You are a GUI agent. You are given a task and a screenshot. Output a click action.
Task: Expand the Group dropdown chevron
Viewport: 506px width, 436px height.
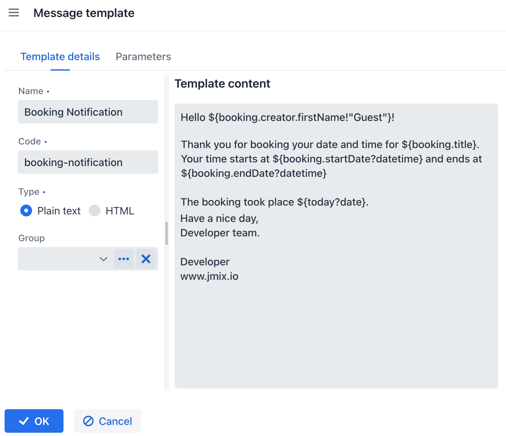click(x=103, y=259)
